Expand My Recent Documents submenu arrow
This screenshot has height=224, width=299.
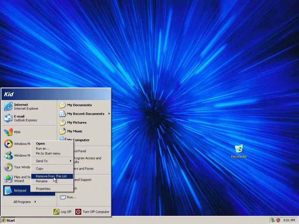click(x=109, y=114)
